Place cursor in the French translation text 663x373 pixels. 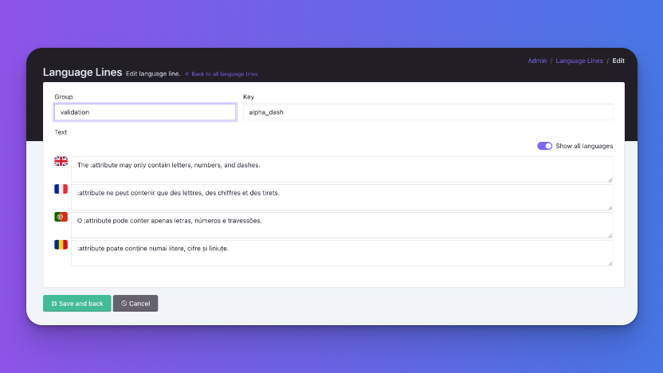(x=343, y=197)
